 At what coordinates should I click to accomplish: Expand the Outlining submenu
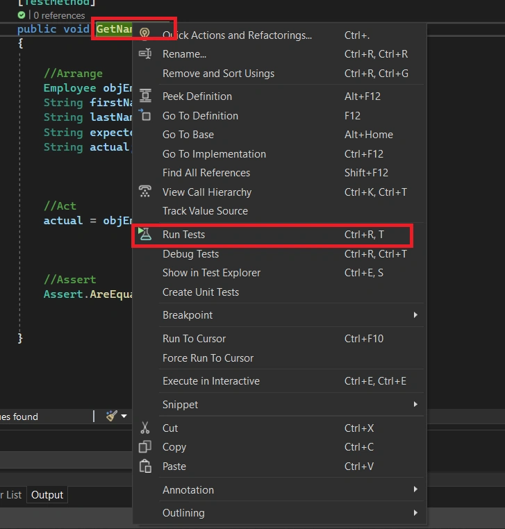click(x=415, y=513)
